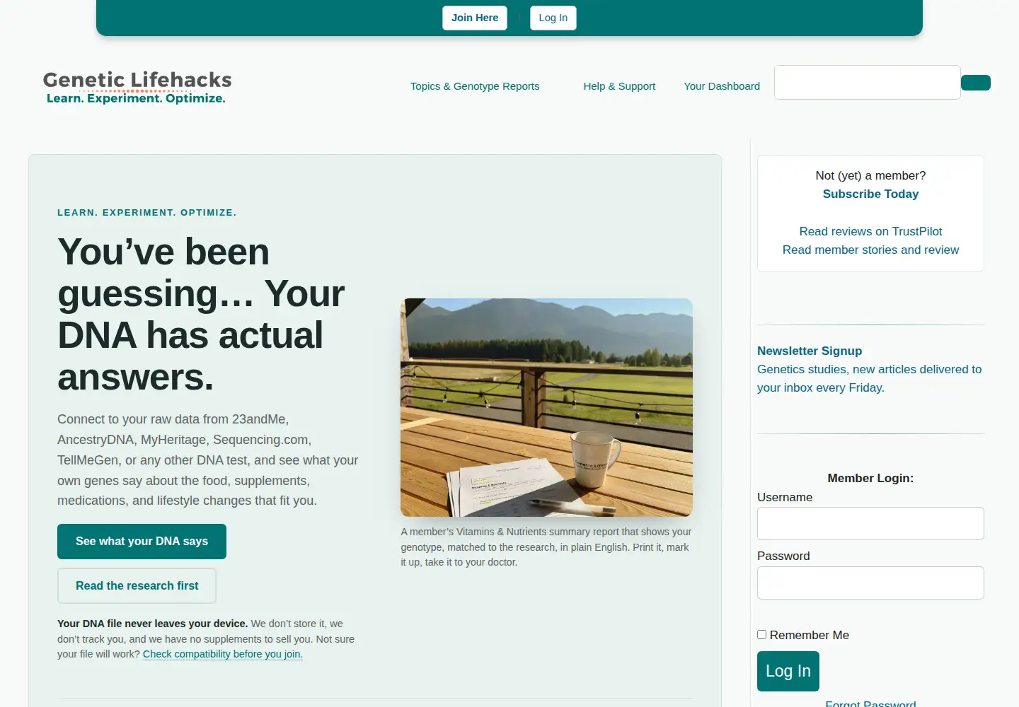This screenshot has height=707, width=1019.
Task: Click the Vitamins & Nutrients photo caption
Action: (546, 547)
